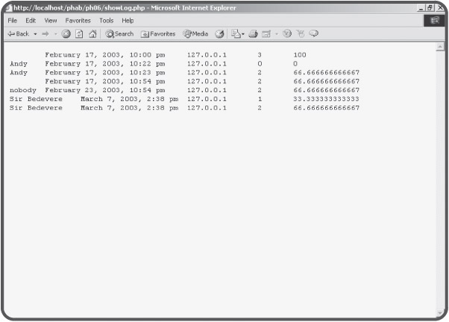Screen dimensions: 449x322
Task: Open the Favorites menu in menu bar
Action: [77, 20]
